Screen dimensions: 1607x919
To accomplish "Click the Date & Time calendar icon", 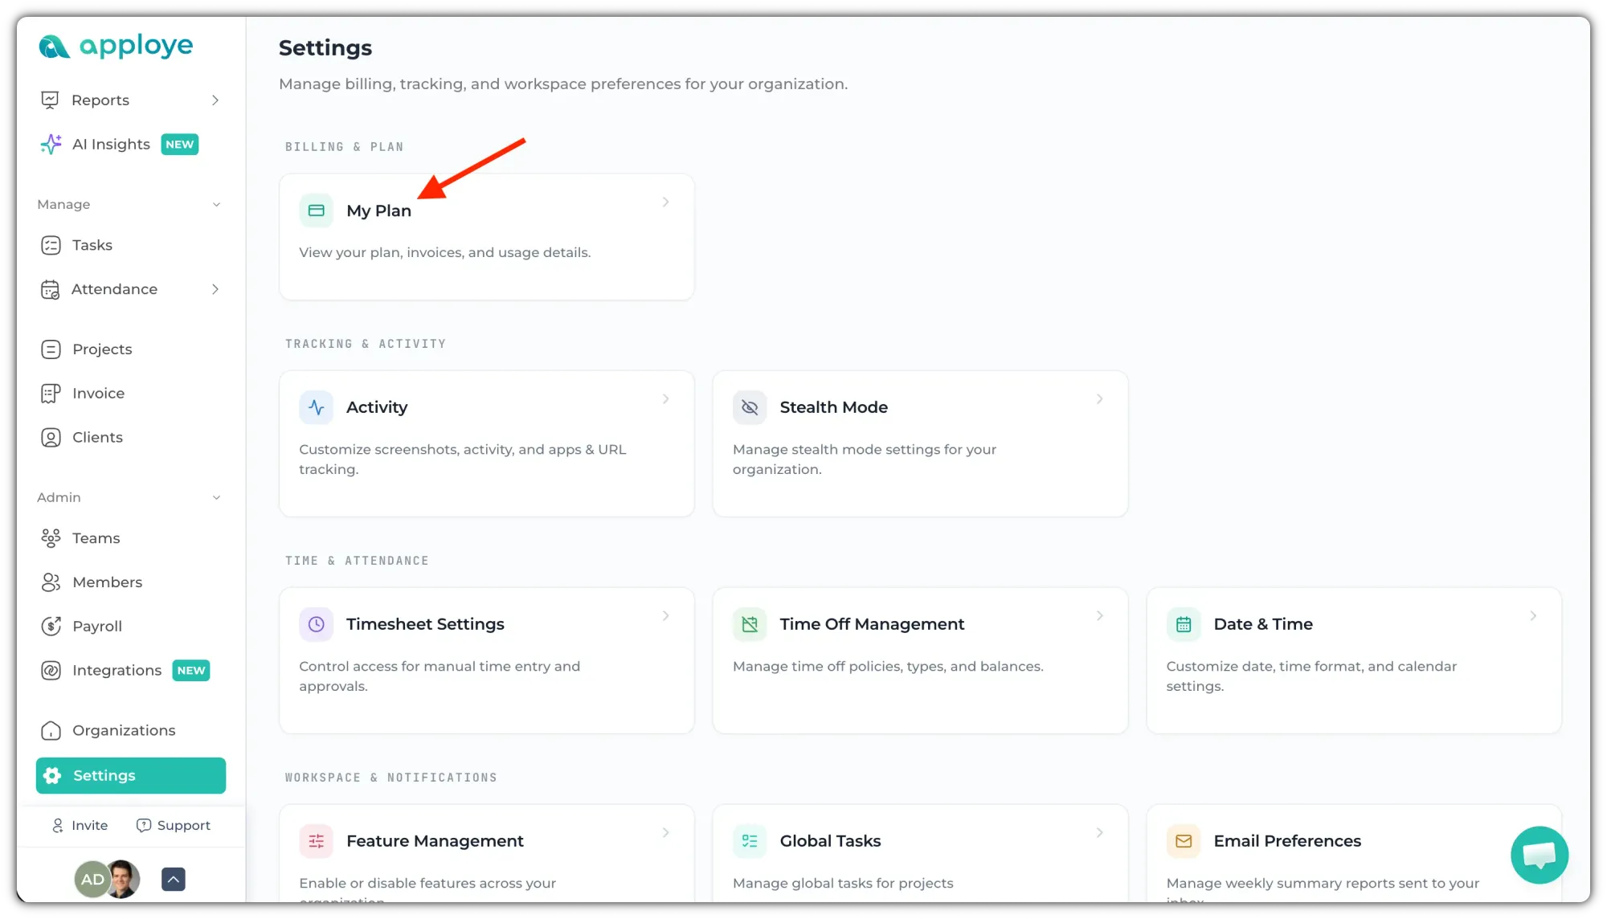I will tap(1184, 624).
